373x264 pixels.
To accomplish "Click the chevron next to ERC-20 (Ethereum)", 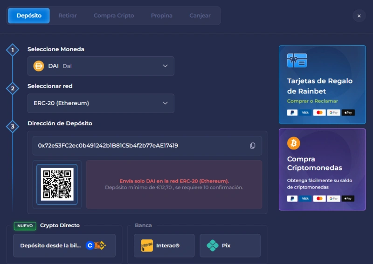I will (165, 103).
